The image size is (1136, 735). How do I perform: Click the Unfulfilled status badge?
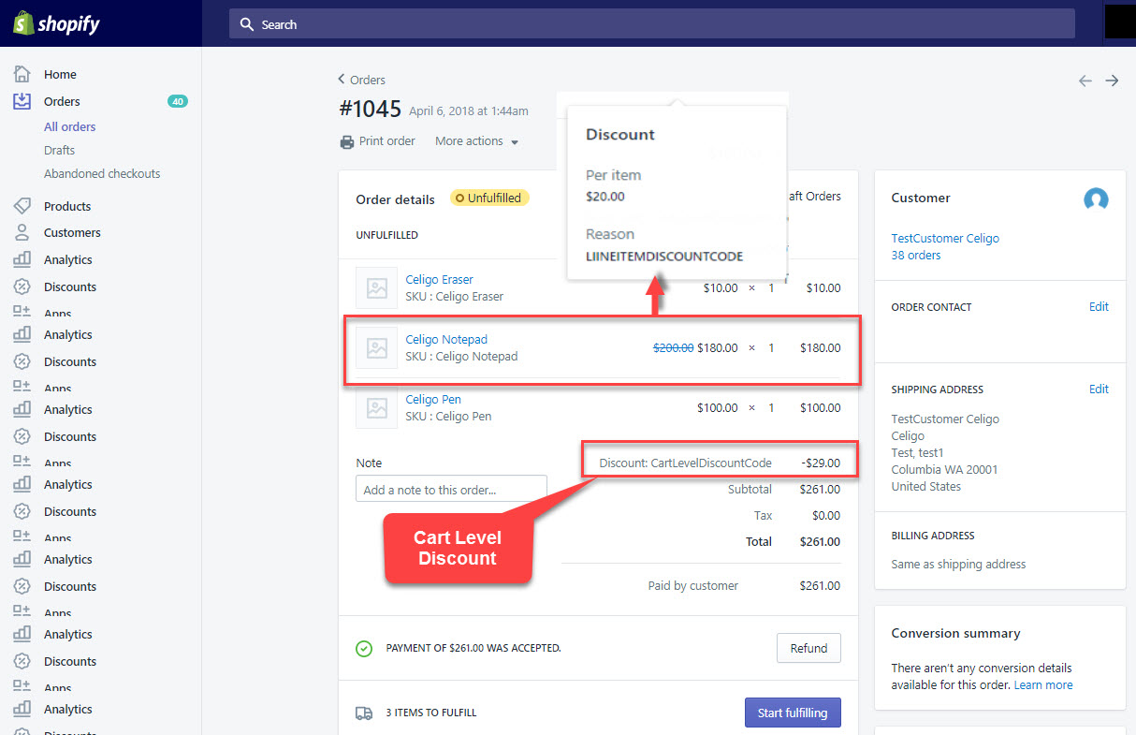pos(489,198)
